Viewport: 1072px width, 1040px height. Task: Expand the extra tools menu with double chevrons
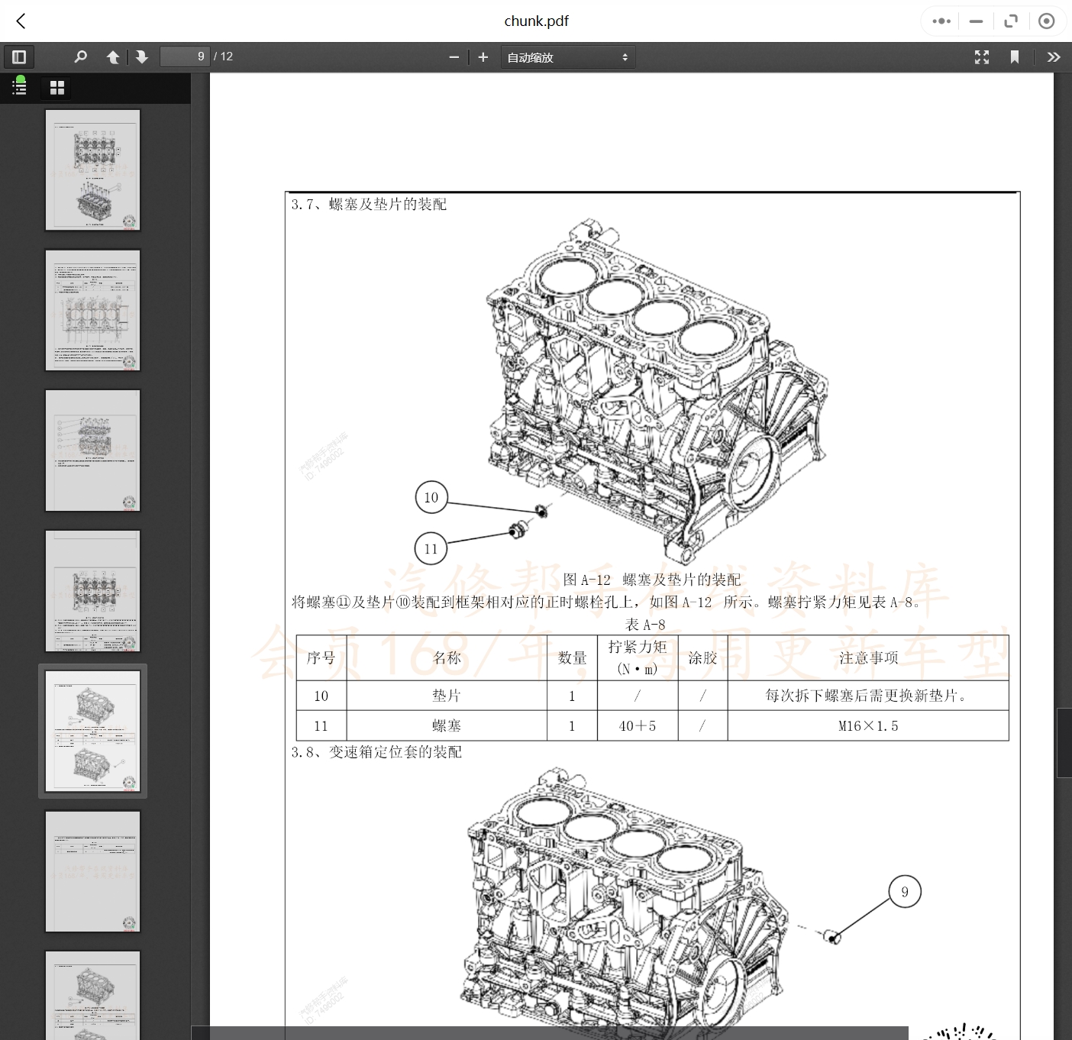pyautogui.click(x=1054, y=57)
